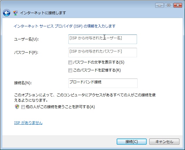Click into the パスワード input field
Screen dimensions: 185x150
[x=103, y=52]
